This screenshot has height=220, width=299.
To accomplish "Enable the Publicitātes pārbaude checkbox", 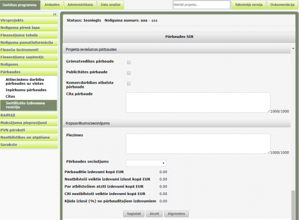I will pyautogui.click(x=129, y=73).
